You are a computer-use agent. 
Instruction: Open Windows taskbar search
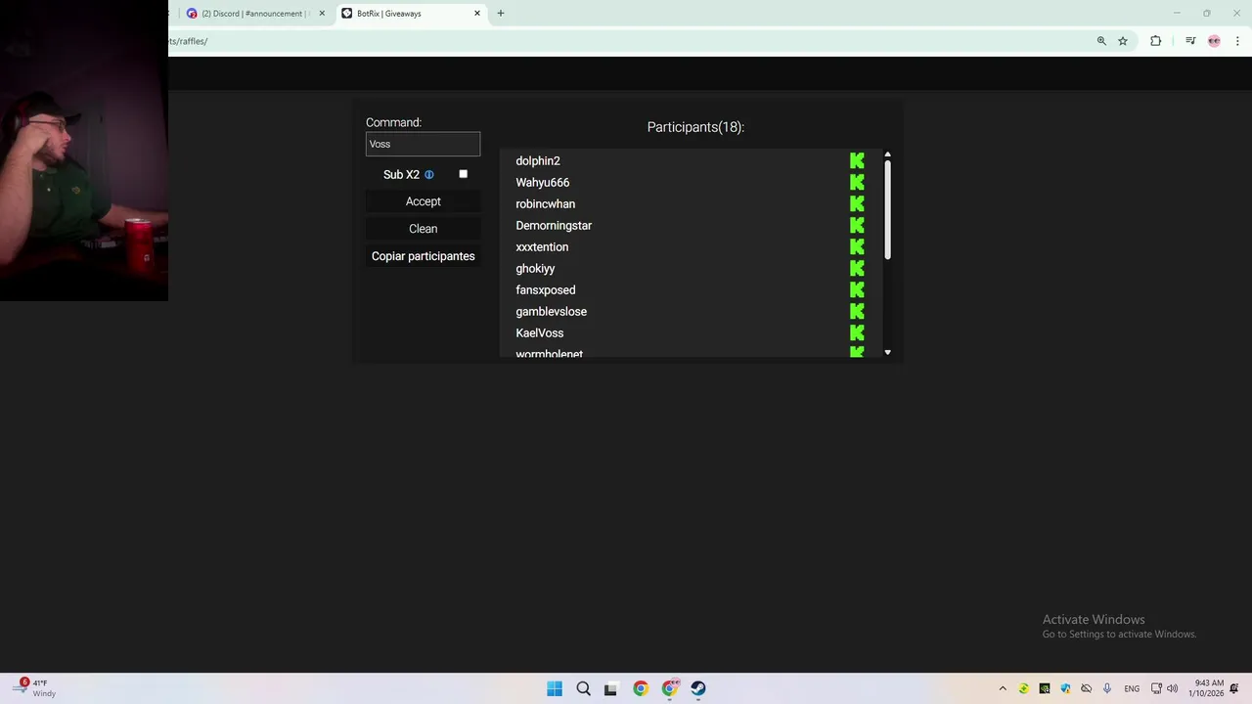(583, 688)
